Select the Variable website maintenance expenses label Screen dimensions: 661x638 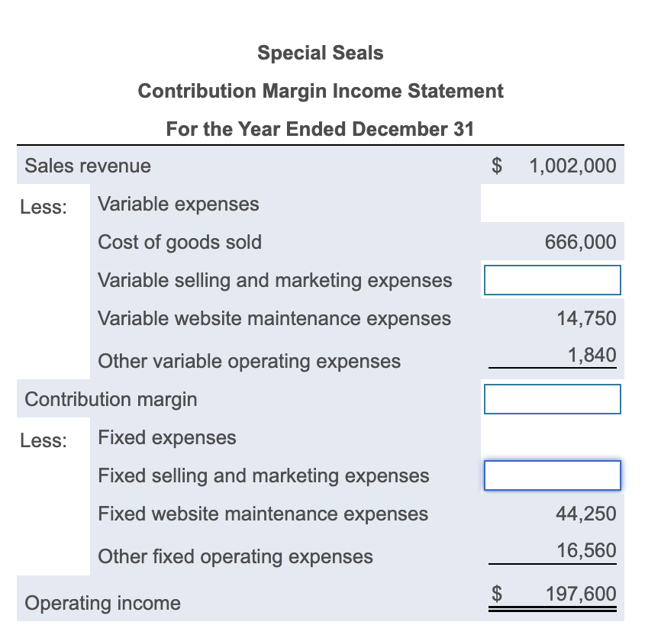point(275,318)
